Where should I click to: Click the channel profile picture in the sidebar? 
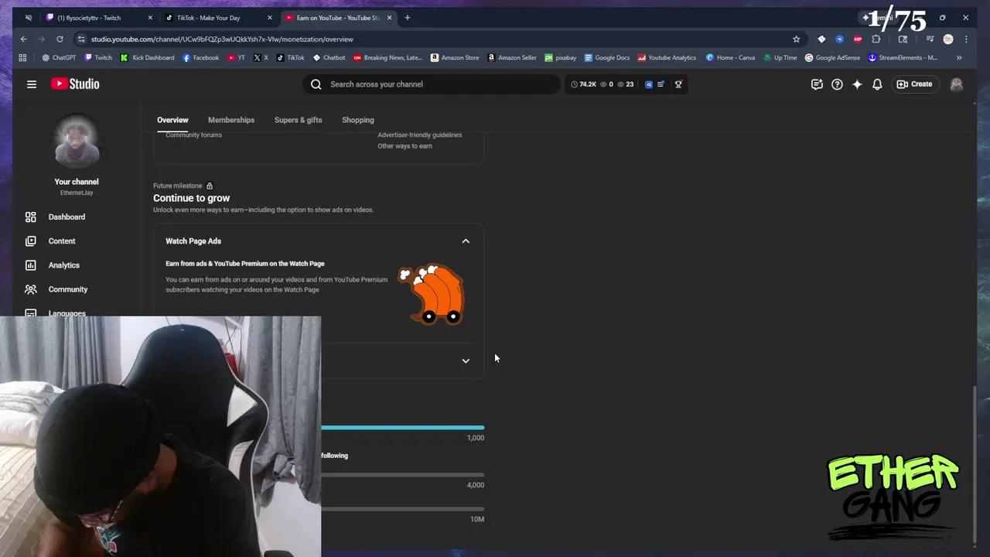77,142
